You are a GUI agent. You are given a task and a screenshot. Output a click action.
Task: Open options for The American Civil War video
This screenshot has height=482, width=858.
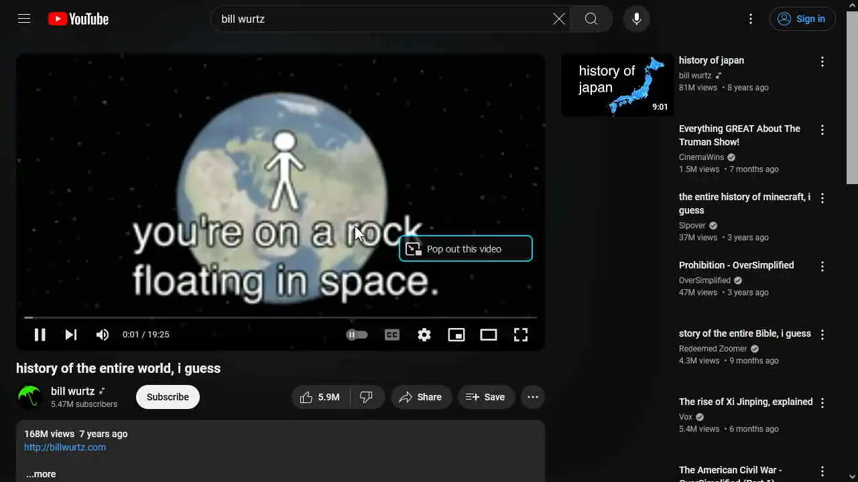click(x=822, y=471)
